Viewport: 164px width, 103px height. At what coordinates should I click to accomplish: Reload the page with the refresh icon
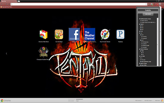(6, 4)
